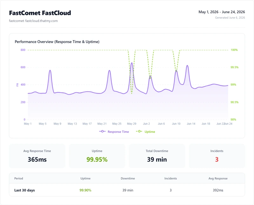
Task: Click the May 1 x-axis label
Action: (28, 124)
